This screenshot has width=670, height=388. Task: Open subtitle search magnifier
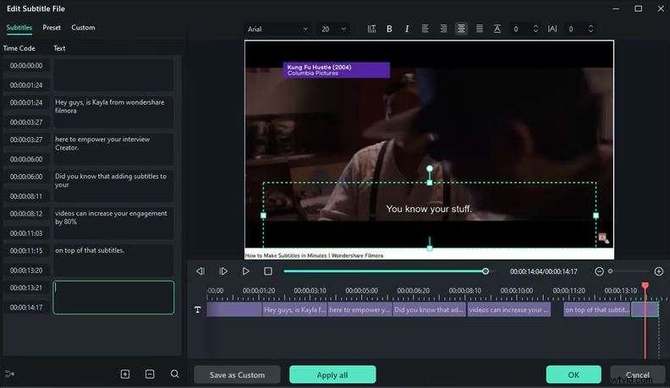click(x=174, y=374)
